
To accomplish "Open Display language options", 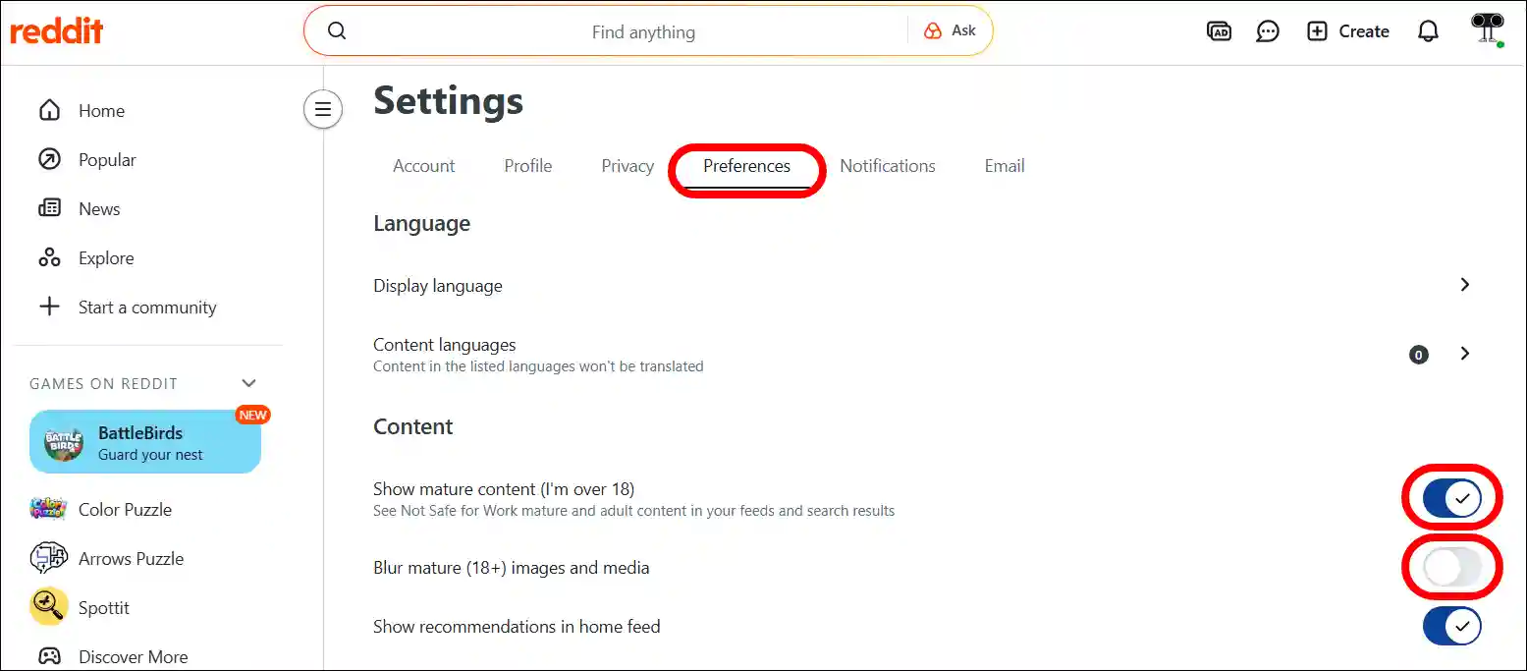I will tap(1464, 285).
